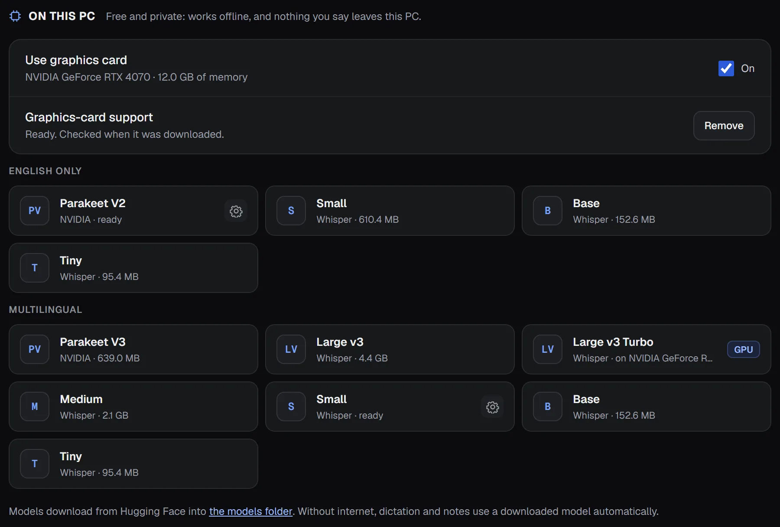Click the 'On' label next to checkbox

748,68
